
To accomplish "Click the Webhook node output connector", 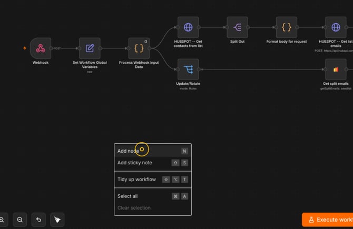I will point(51,48).
